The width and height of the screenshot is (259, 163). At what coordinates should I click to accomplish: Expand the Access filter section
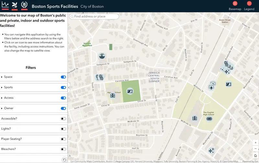click(x=2, y=98)
